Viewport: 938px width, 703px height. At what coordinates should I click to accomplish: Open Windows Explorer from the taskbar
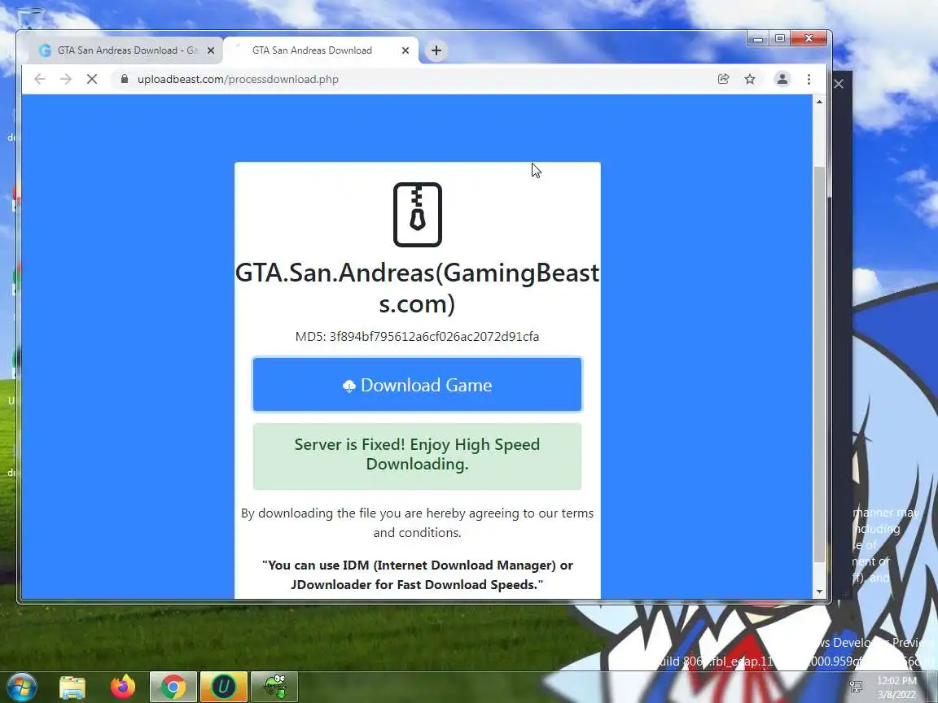(72, 687)
